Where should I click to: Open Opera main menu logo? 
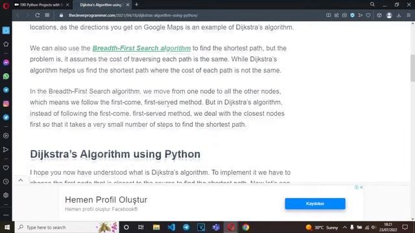6,5
